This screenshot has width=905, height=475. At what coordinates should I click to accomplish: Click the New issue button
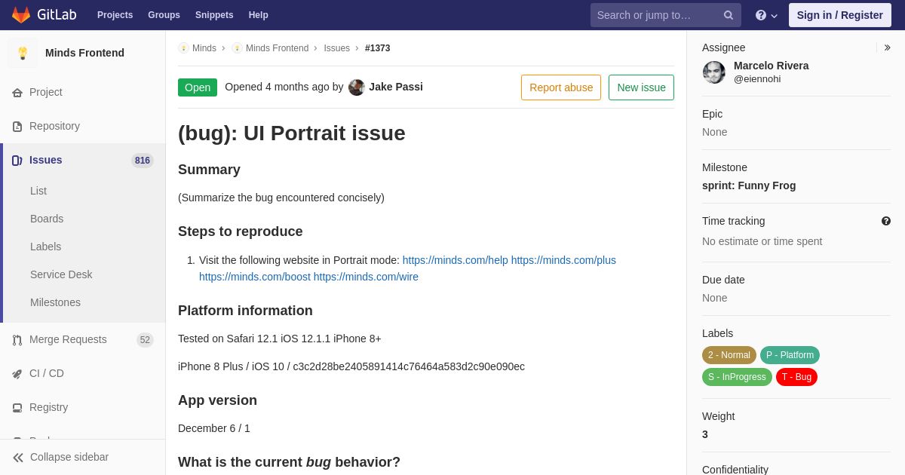point(641,87)
